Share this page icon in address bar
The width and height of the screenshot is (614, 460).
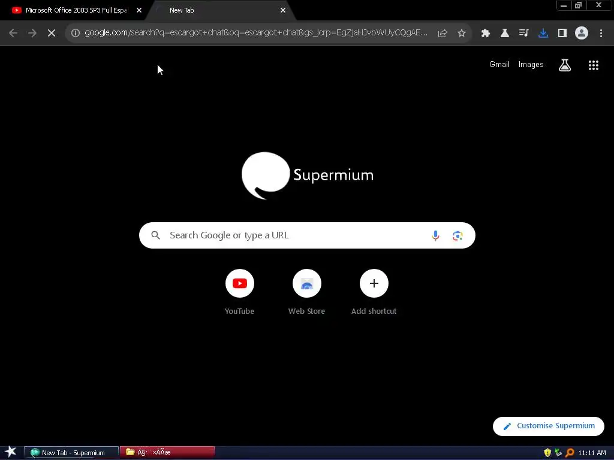click(443, 33)
